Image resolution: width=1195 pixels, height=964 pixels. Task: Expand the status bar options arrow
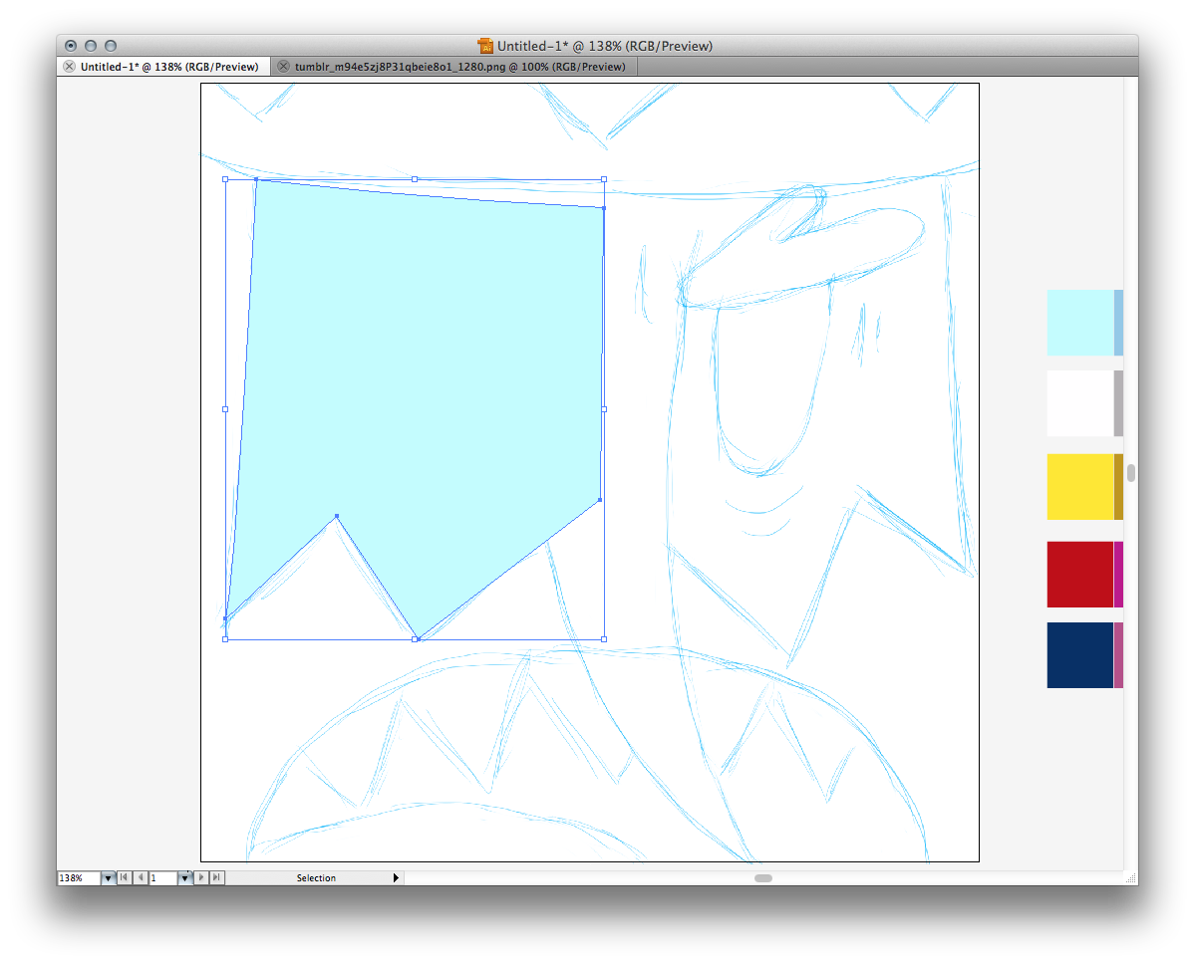(x=396, y=877)
